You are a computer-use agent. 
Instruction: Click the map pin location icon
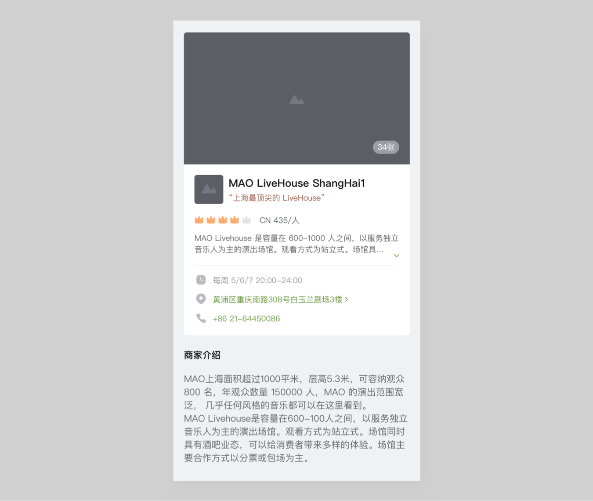(x=201, y=299)
